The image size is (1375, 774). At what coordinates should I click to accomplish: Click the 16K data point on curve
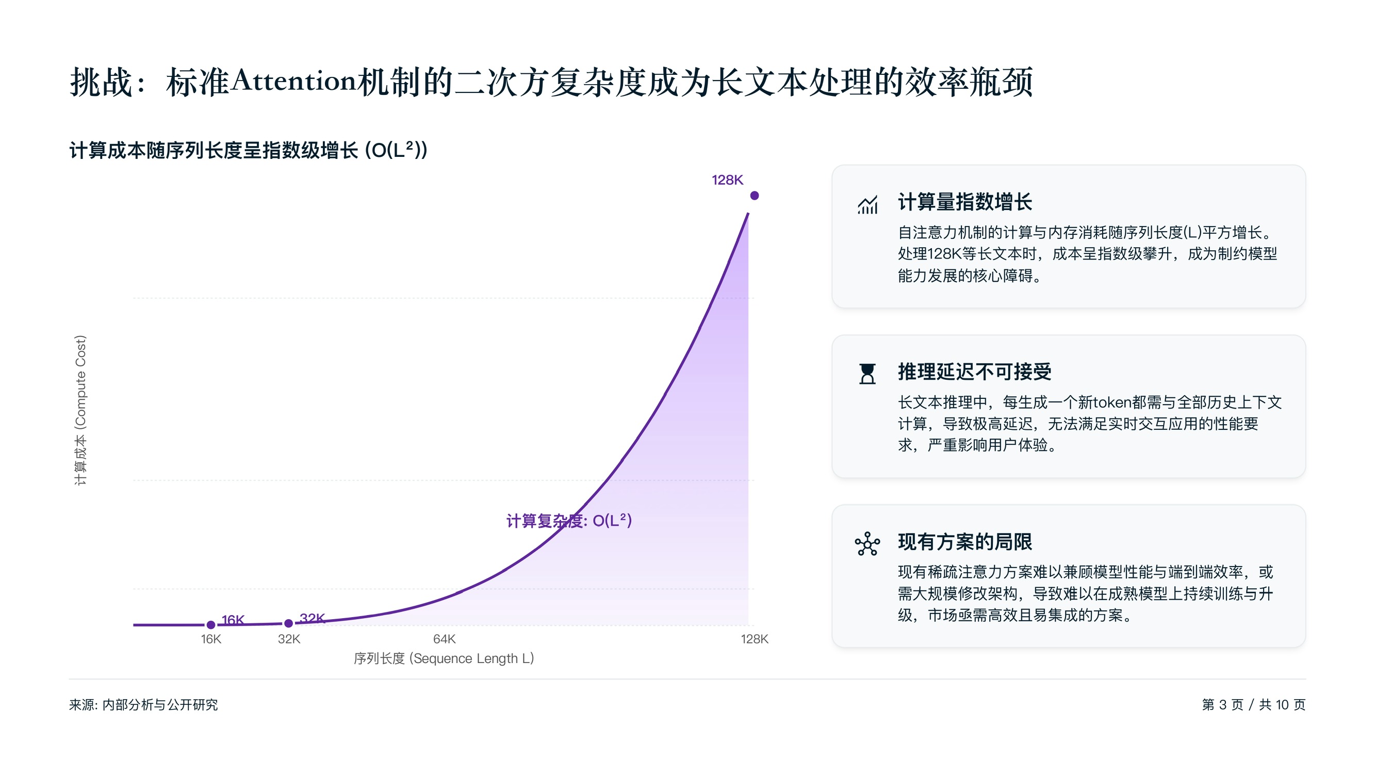point(211,624)
